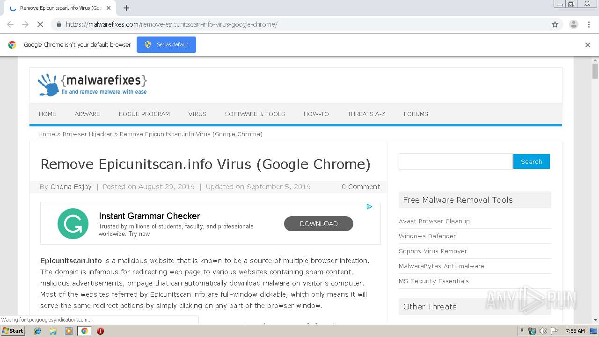The image size is (599, 337).
Task: Click the volume speaker tray icon
Action: [543, 331]
